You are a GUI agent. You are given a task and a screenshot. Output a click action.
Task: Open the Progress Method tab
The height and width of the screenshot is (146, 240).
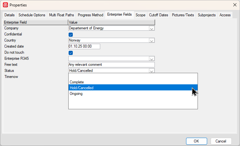pos(91,15)
